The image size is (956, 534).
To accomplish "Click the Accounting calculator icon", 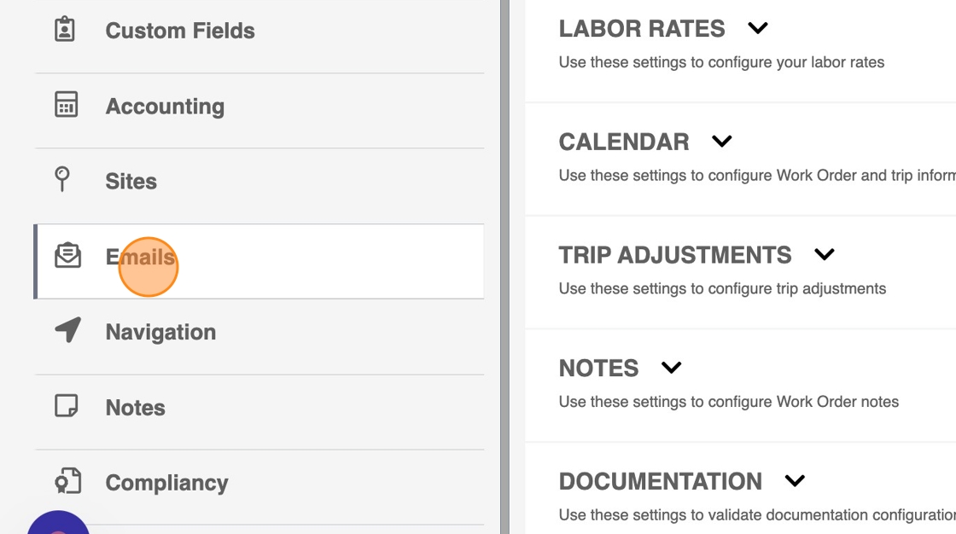I will [x=66, y=105].
